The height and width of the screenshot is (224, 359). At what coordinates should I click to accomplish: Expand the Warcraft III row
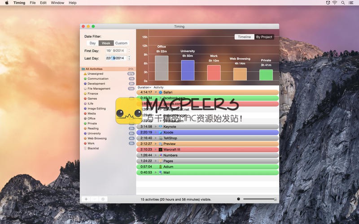pos(156,150)
